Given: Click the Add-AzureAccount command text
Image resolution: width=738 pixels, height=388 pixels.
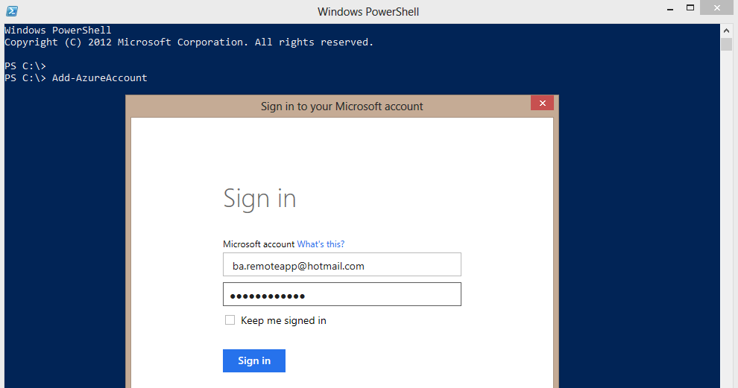Looking at the screenshot, I should (99, 77).
